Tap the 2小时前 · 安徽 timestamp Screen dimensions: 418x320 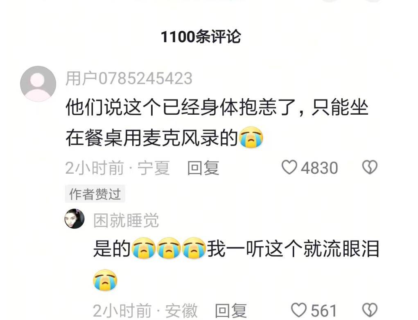145,311
